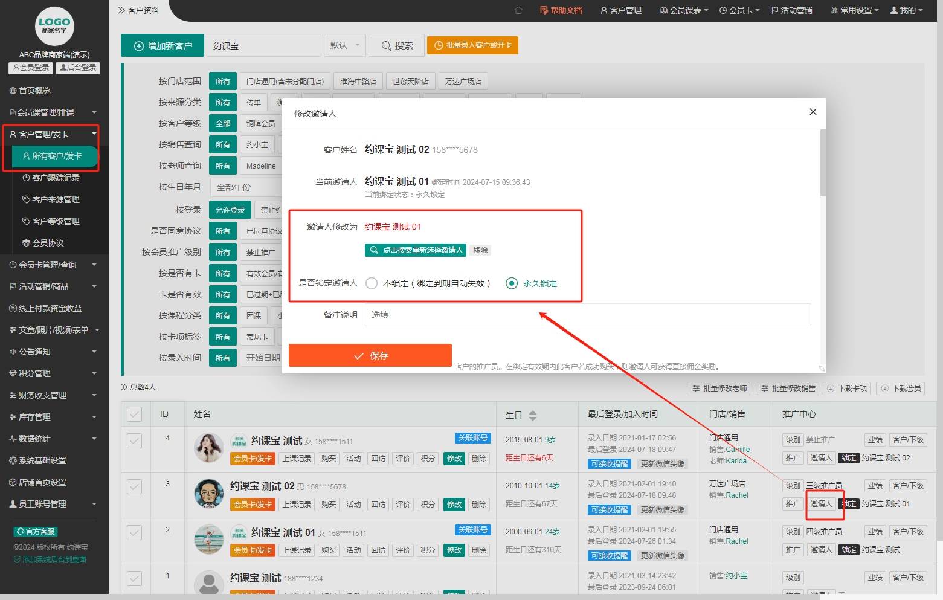This screenshot has height=600, width=943.
Task: Check the checkbox for customer ID 4
Action: click(134, 440)
